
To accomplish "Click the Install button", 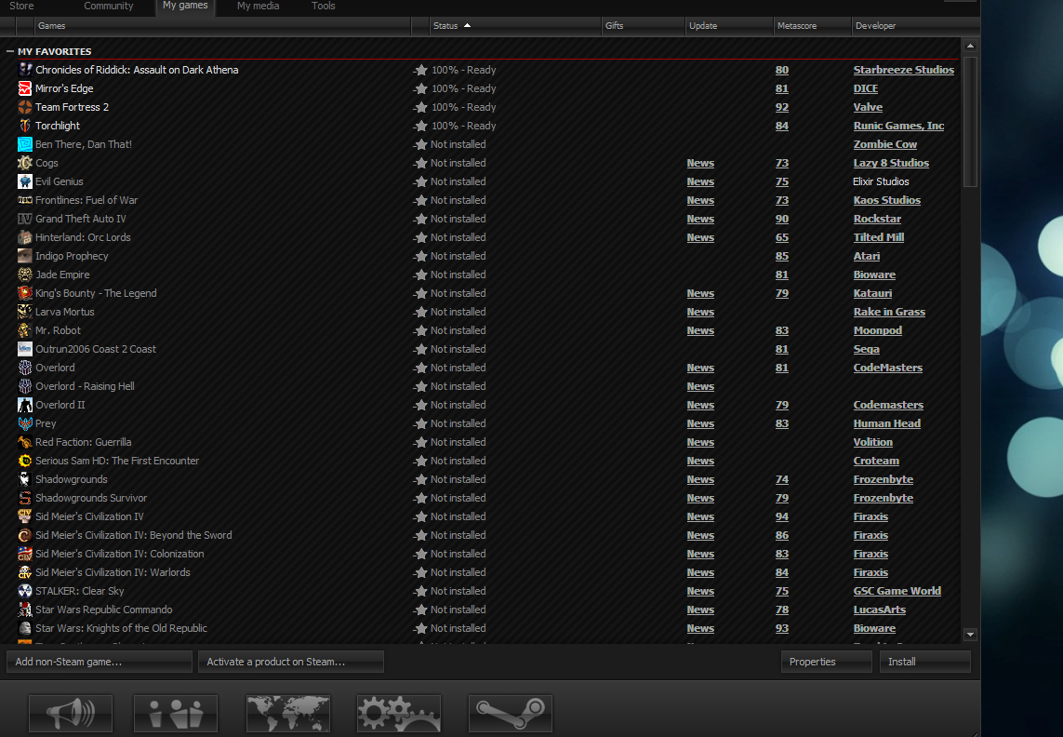I will coord(924,662).
